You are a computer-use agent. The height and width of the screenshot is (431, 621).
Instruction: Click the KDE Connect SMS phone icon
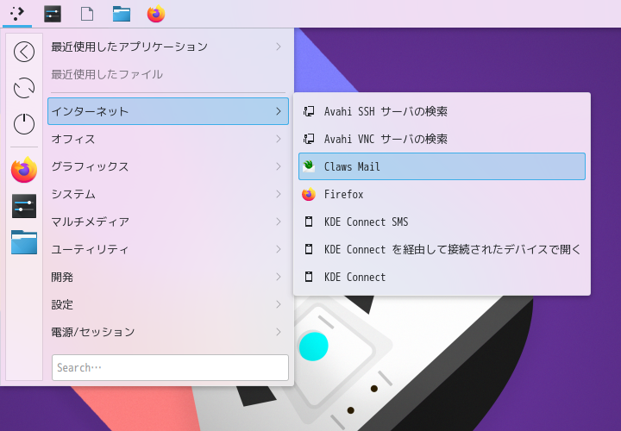[x=309, y=222]
